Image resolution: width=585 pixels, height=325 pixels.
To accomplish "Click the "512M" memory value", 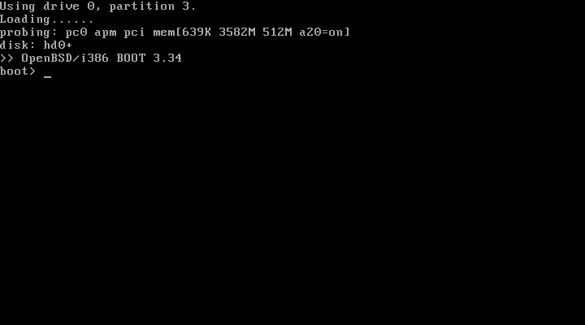I will click(x=277, y=32).
